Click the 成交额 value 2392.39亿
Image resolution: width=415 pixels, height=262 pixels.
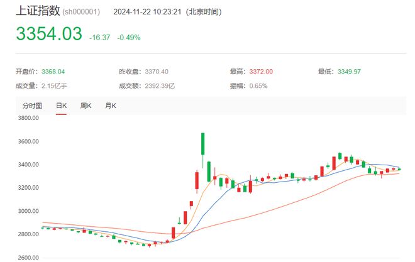click(160, 86)
